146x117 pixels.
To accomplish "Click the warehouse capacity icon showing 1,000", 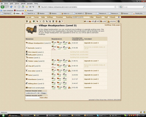I will (101, 21).
